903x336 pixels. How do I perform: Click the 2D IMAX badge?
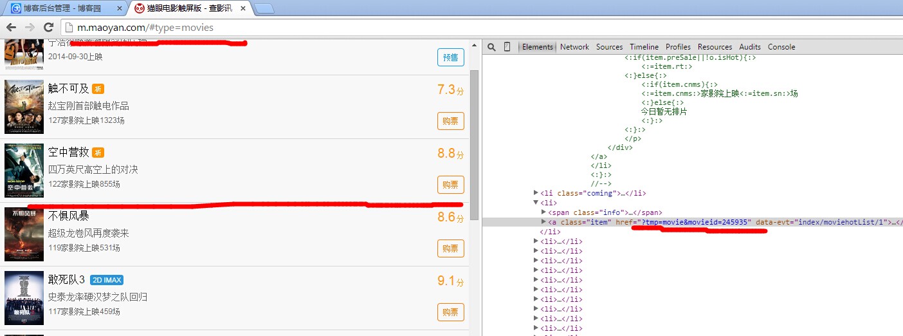(106, 280)
